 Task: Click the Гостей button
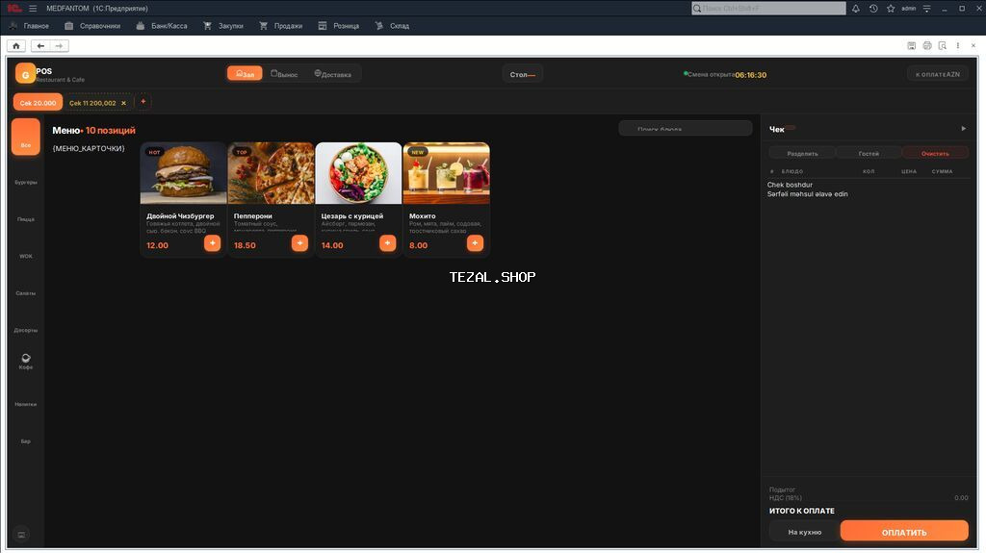pos(869,153)
